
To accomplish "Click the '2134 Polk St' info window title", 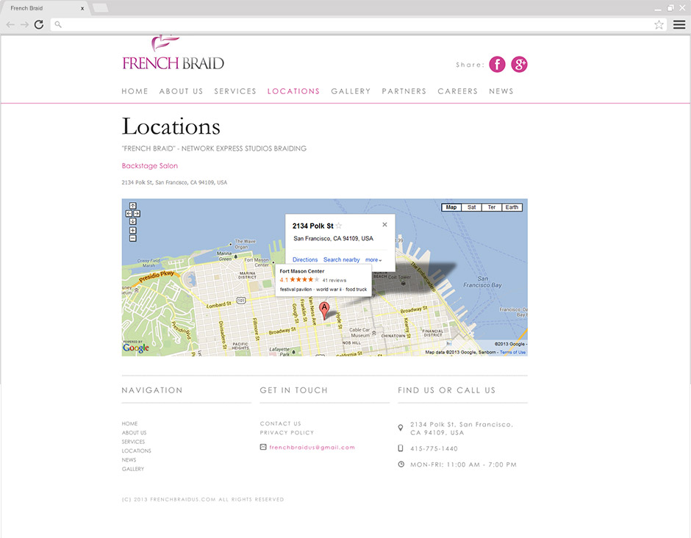I will [x=313, y=226].
